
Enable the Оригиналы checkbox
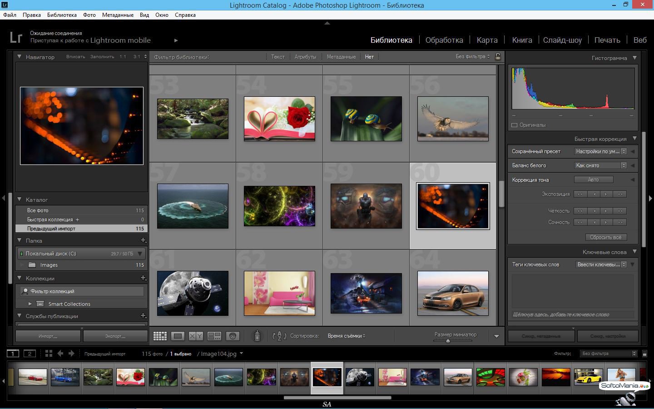515,125
